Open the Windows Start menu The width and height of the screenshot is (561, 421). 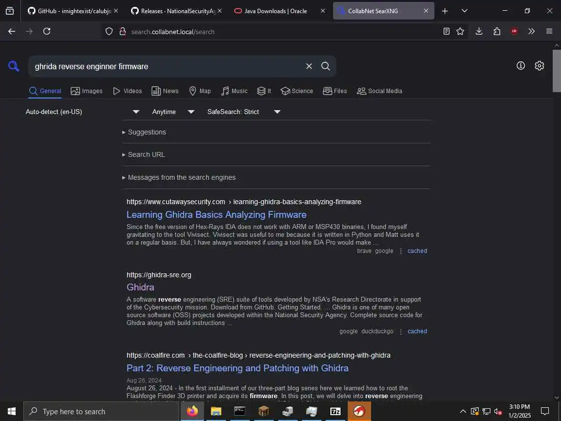tap(12, 411)
